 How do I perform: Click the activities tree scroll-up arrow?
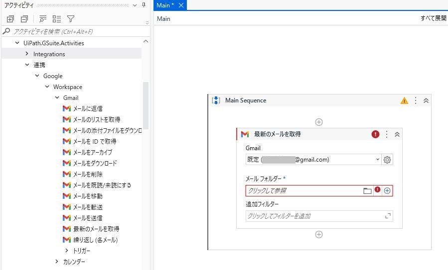(x=146, y=41)
